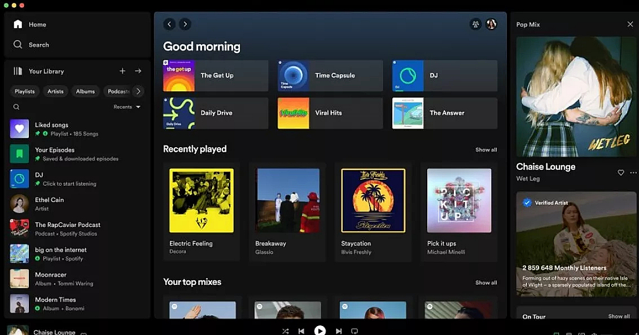The height and width of the screenshot is (335, 639).
Task: Open Liked songs playlist
Action: coord(77,129)
